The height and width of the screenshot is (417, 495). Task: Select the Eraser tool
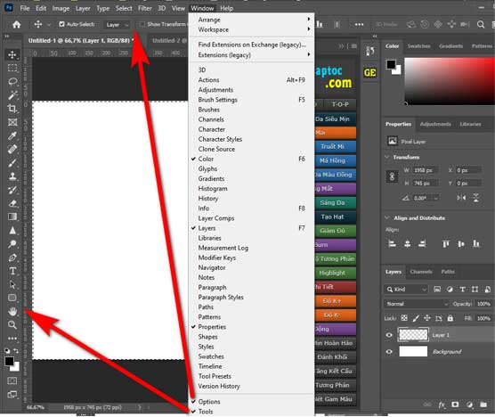click(12, 203)
